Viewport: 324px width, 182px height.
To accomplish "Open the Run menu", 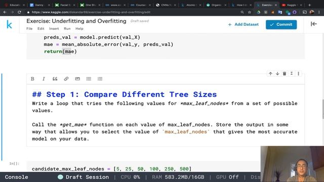I will (x=67, y=29).
